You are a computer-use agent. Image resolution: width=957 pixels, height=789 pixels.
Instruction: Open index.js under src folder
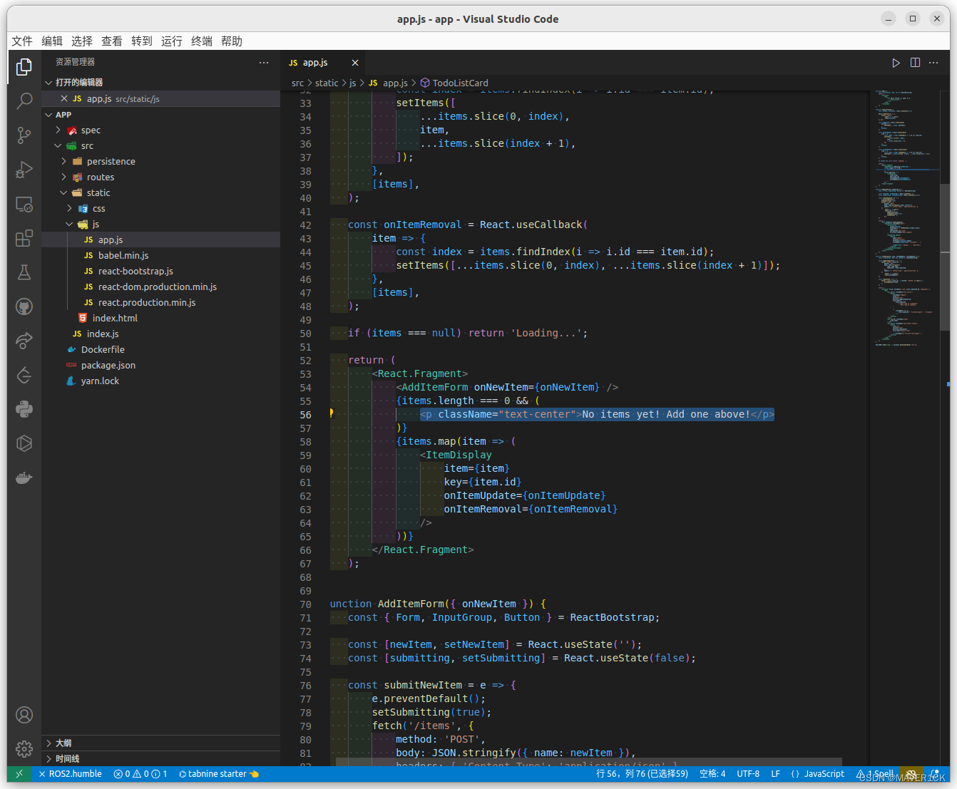point(160,334)
